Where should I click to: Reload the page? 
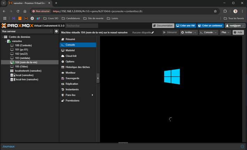coord(18,11)
